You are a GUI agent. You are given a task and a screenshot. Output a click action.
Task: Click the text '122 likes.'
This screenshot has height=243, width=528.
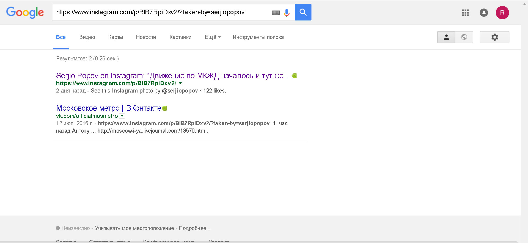pos(215,91)
